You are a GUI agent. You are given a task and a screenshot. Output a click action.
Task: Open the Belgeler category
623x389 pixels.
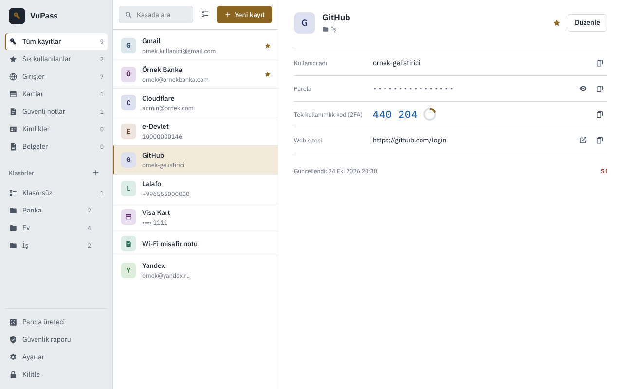[56, 146]
